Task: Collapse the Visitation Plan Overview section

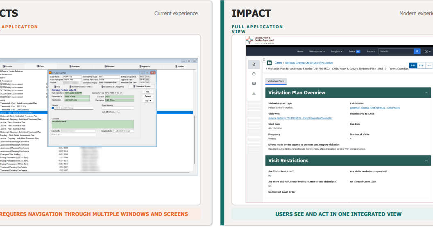Action: click(426, 93)
